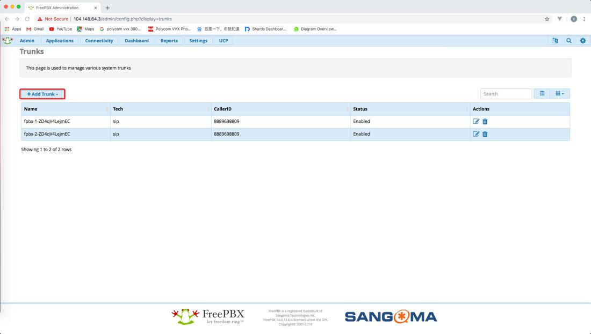Viewport: 591px width, 334px height.
Task: Click the edit icon for trunk fpbx-1-ZD4qV4LejmEC
Action: (476, 122)
